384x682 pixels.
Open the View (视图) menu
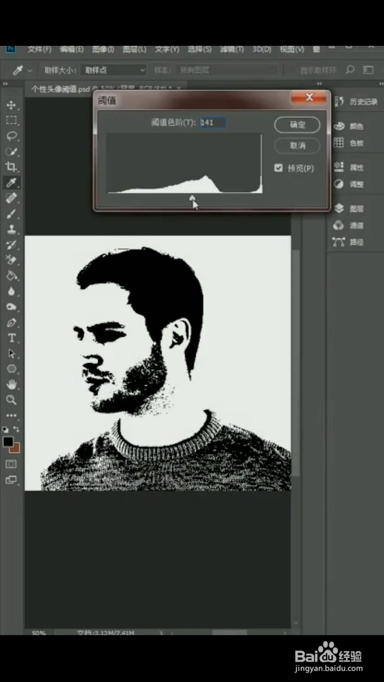[292, 49]
